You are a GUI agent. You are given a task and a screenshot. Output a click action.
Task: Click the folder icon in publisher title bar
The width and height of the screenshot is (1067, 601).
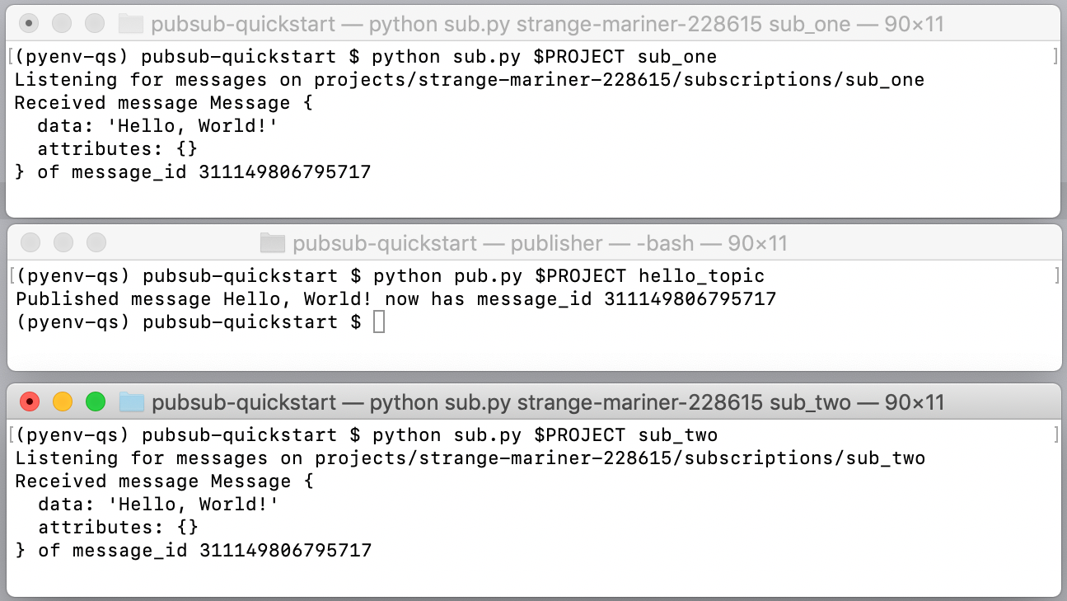coord(272,243)
